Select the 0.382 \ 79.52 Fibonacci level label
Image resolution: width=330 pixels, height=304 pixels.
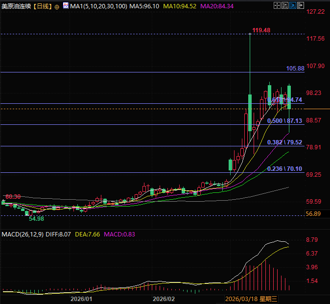(284, 142)
